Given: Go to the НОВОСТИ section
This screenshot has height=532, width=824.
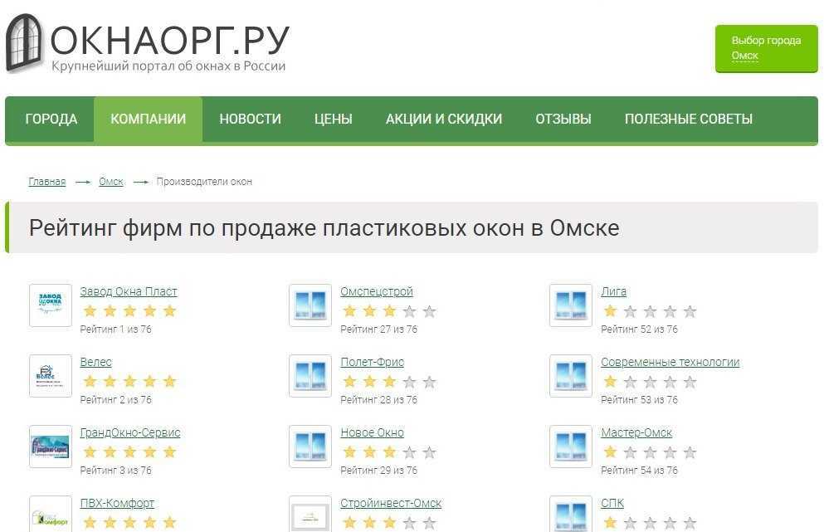Looking at the screenshot, I should coord(250,120).
